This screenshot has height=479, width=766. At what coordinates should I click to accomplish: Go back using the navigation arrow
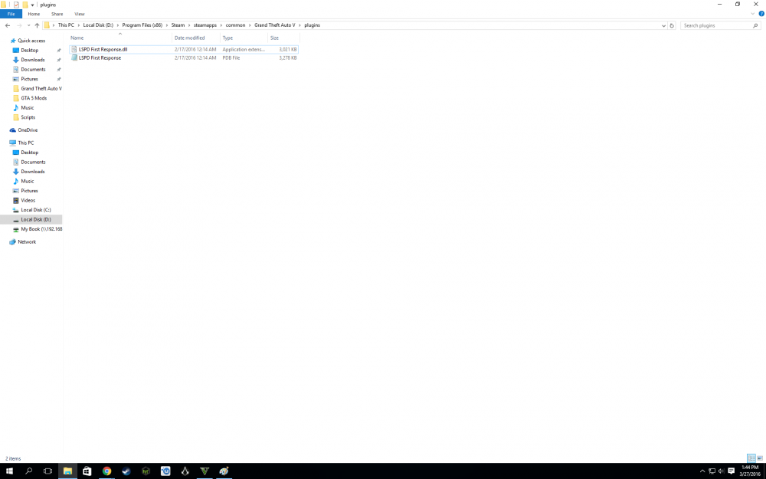[x=7, y=25]
